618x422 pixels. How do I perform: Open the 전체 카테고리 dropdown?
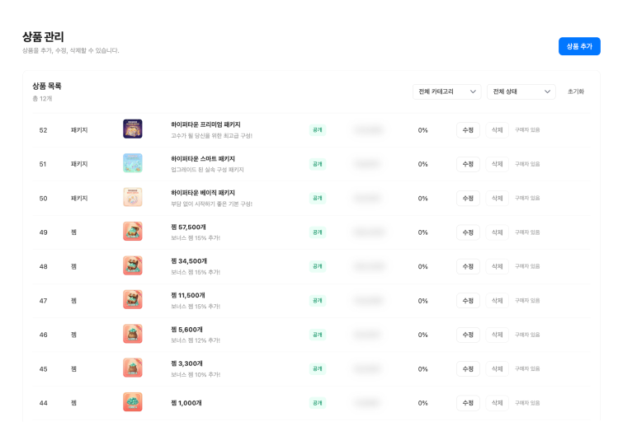(446, 91)
